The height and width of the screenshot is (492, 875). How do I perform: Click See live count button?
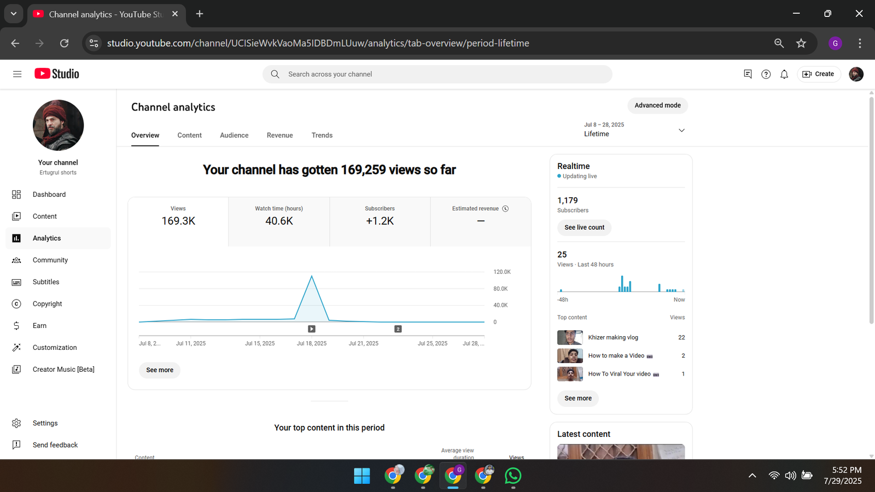584,227
